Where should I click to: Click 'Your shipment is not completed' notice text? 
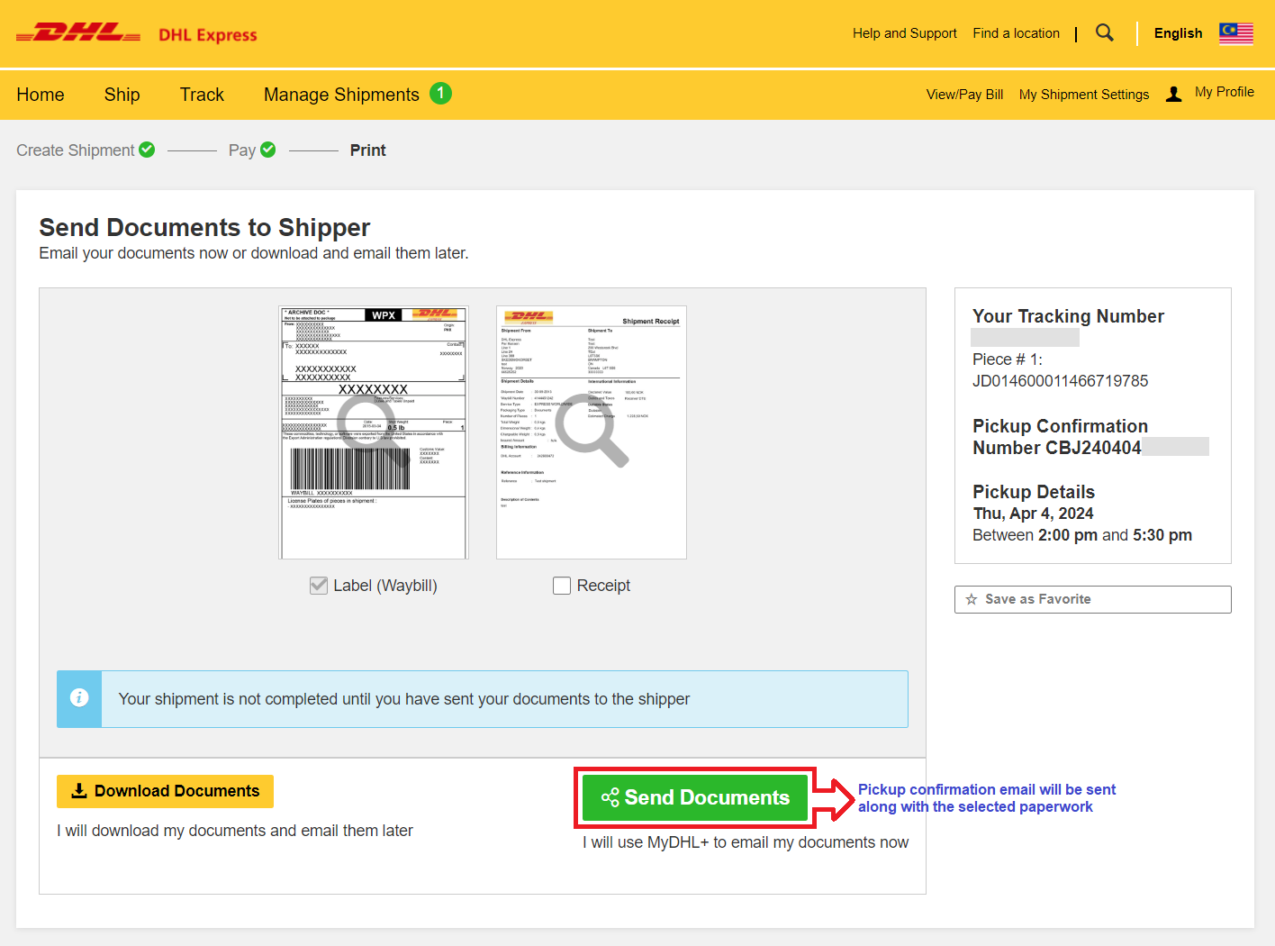[404, 699]
